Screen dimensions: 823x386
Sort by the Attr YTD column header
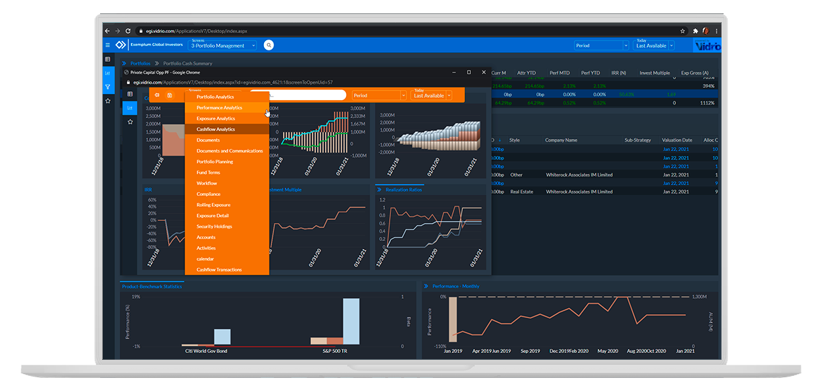pos(526,73)
